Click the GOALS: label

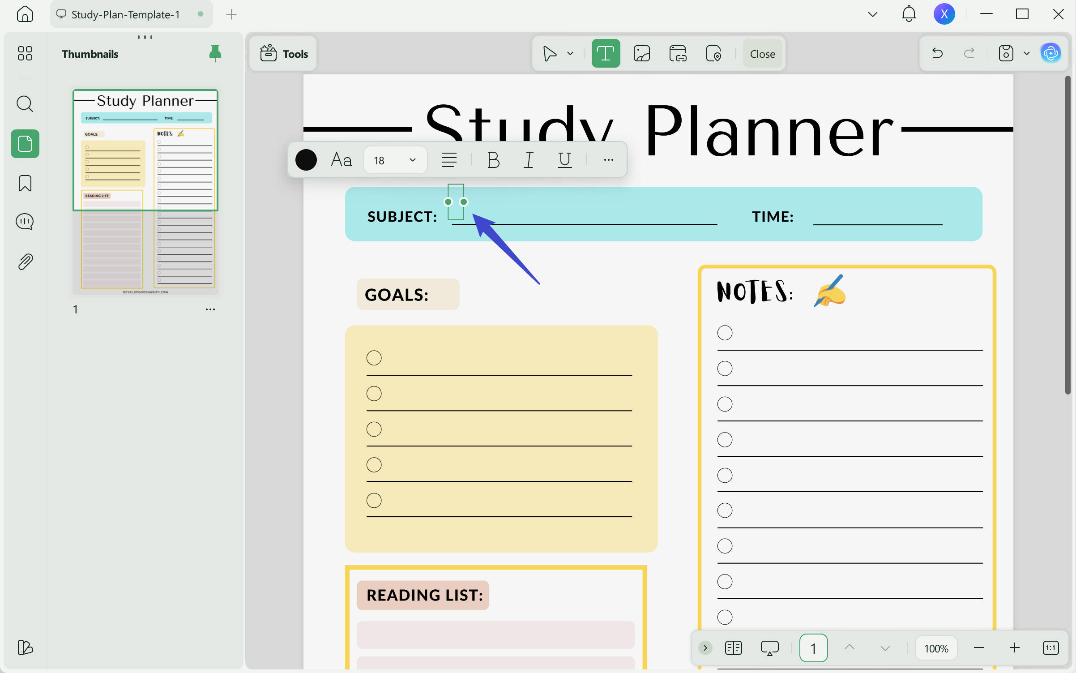pyautogui.click(x=397, y=295)
